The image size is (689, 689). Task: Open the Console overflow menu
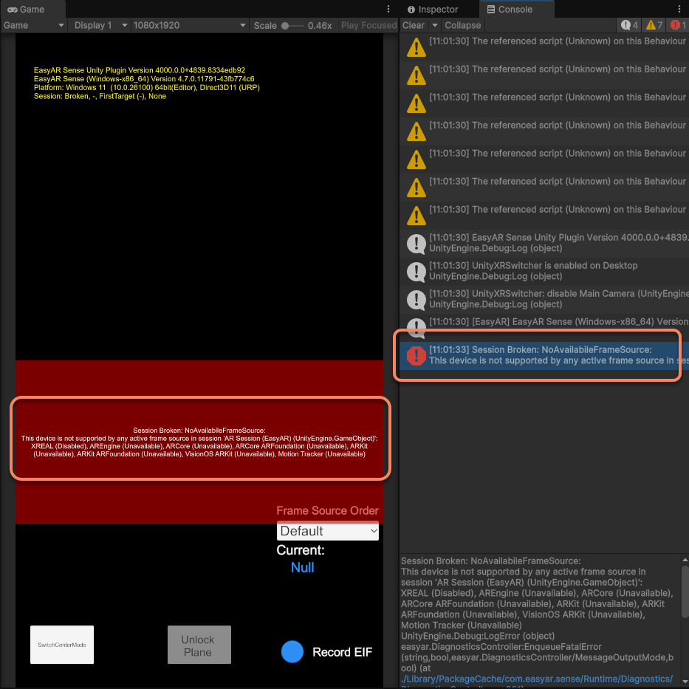pyautogui.click(x=679, y=8)
